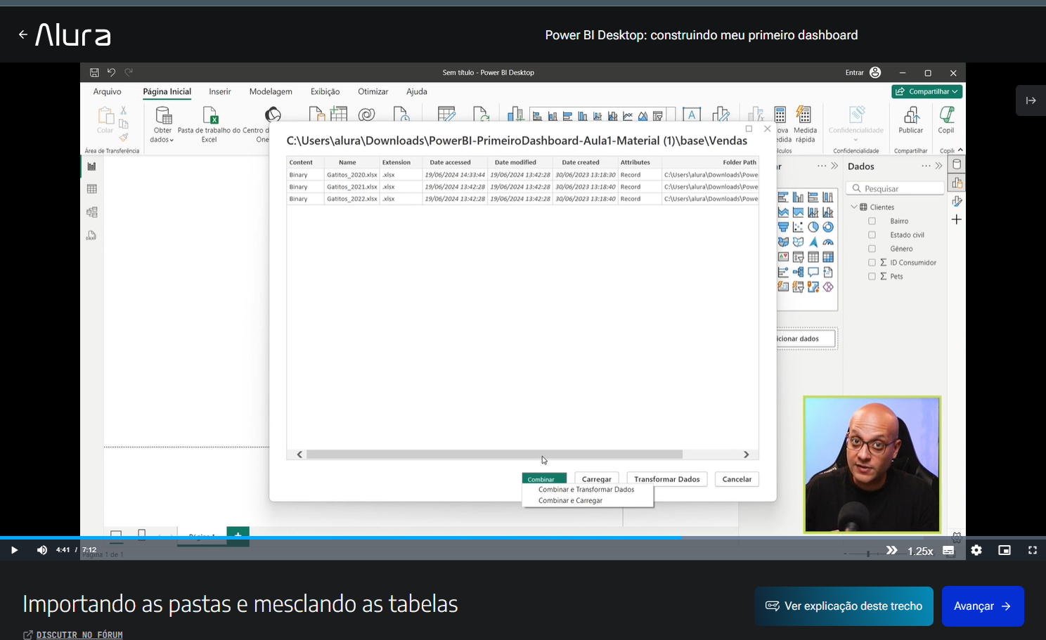This screenshot has height=640, width=1046.
Task: Click the Alura logo
Action: click(73, 34)
